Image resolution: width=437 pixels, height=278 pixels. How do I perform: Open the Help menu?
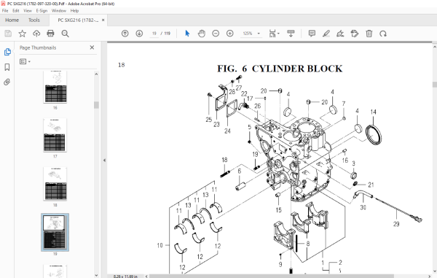point(74,11)
